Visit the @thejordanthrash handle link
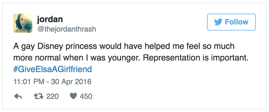Screen dimensions: 269x112 click(x=66, y=28)
